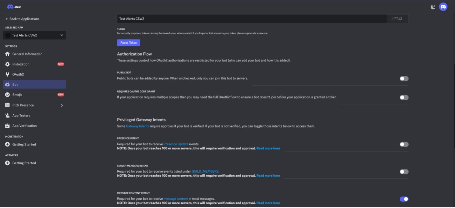Click the Discord .dev logo
The height and width of the screenshot is (208, 455).
[x=14, y=7]
